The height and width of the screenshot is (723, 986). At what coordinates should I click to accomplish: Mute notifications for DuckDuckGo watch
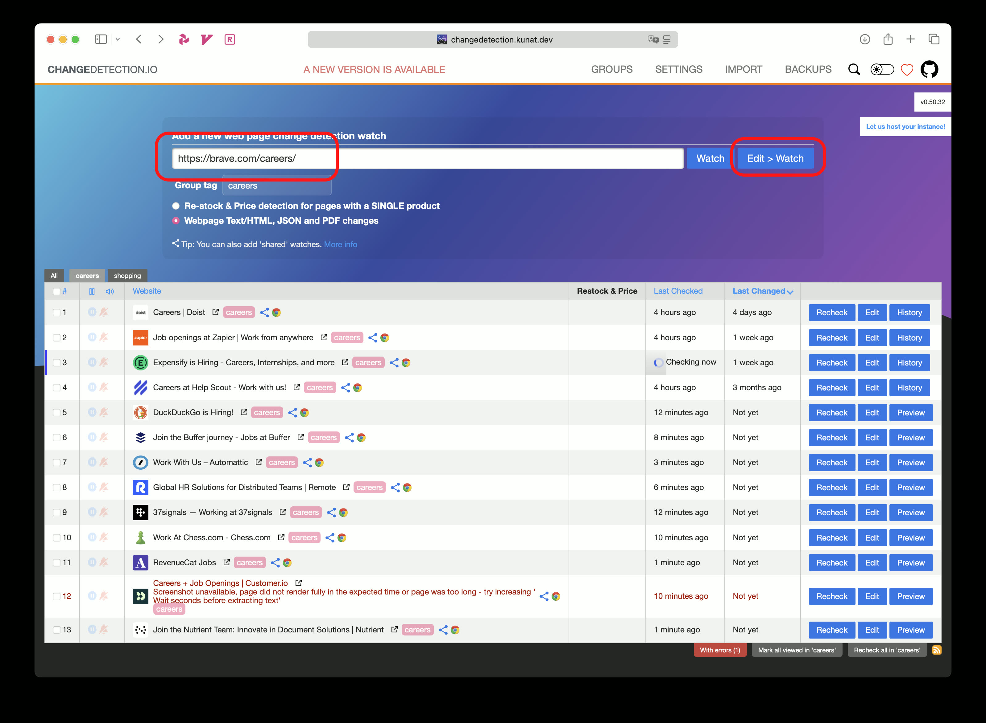pyautogui.click(x=104, y=412)
